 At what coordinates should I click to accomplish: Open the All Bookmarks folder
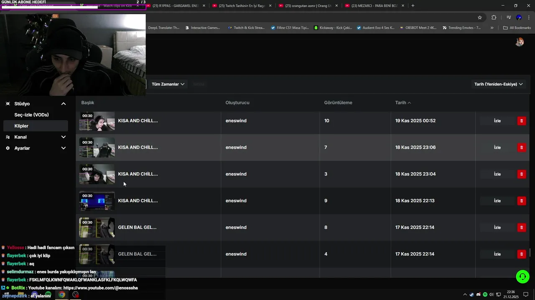coord(517,28)
